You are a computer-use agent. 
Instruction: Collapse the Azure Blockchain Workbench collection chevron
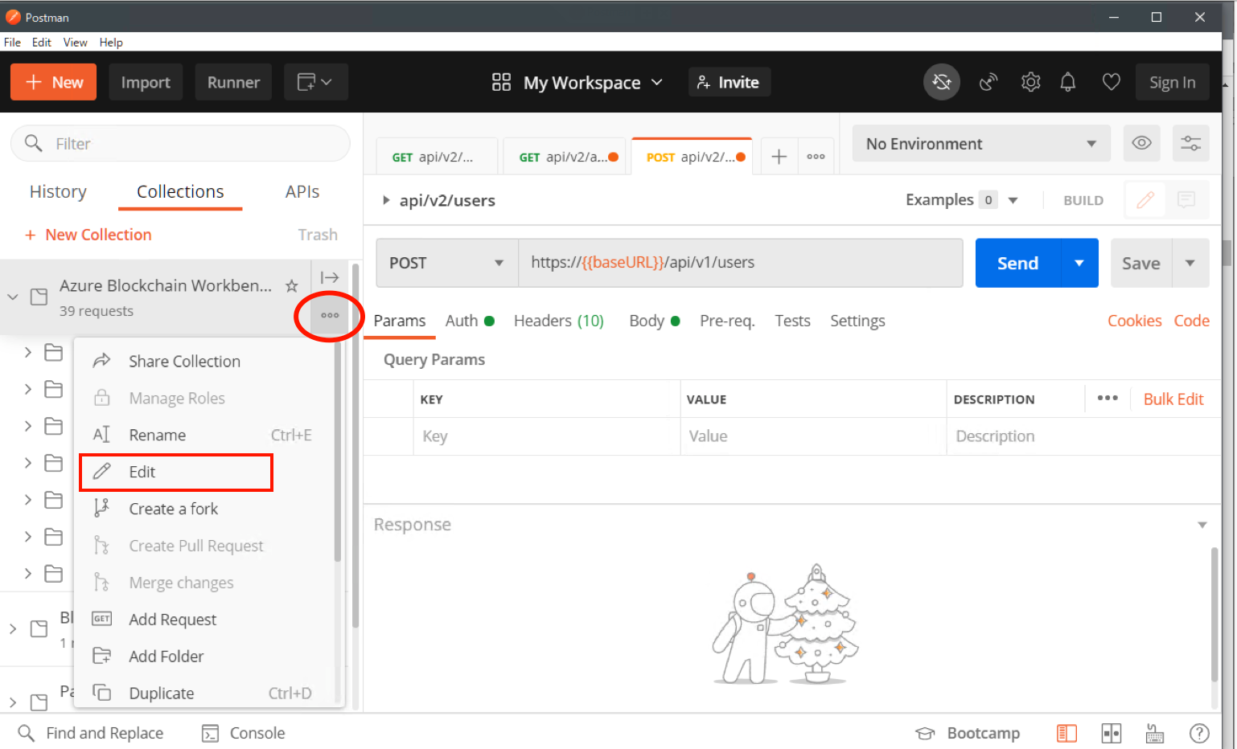[x=13, y=297]
